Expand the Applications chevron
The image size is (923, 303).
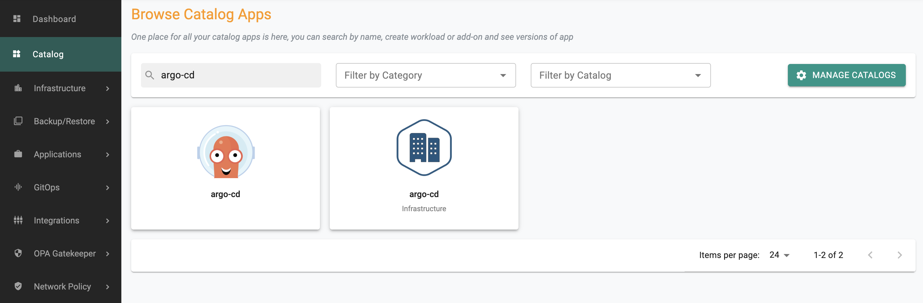click(108, 155)
